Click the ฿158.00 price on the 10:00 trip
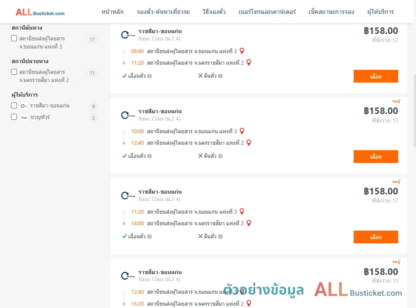Viewport: 416px width, 308px height. click(x=381, y=111)
